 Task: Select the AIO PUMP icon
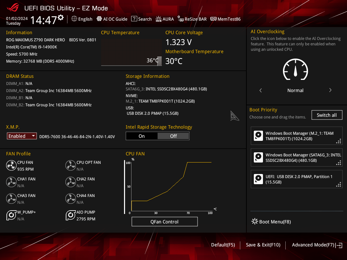pos(70,215)
